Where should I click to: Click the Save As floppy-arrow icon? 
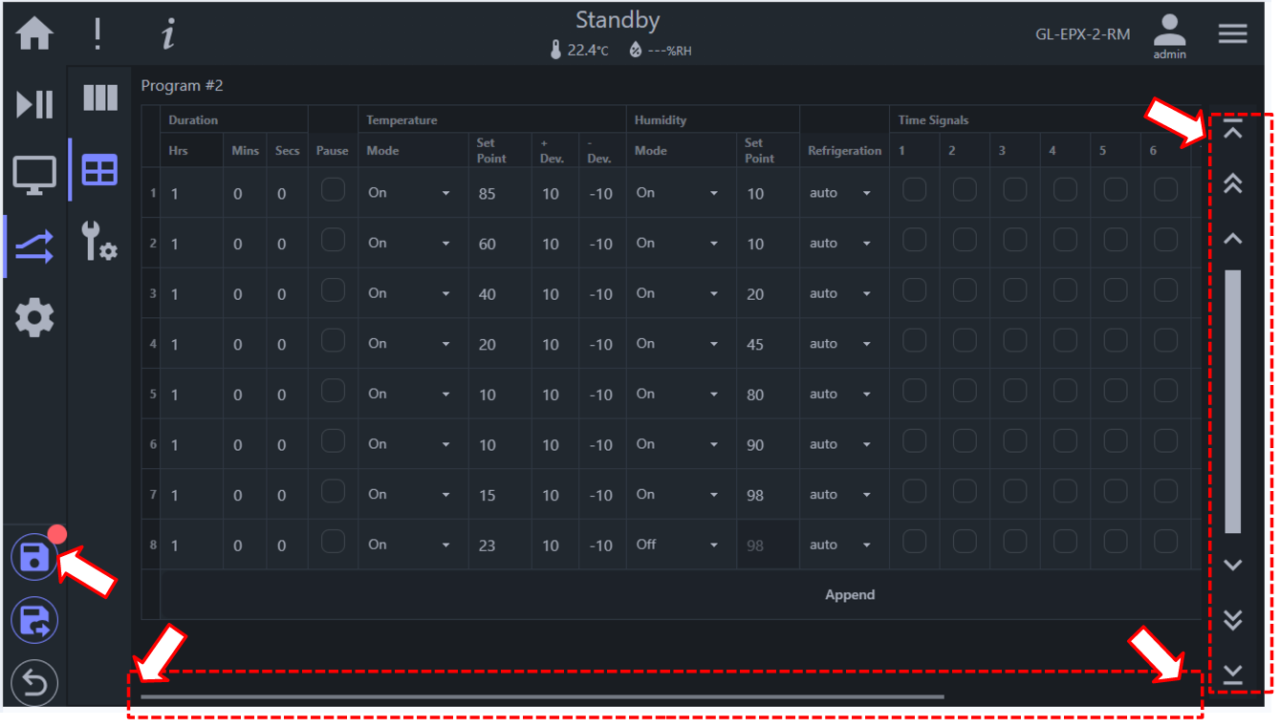coord(34,621)
